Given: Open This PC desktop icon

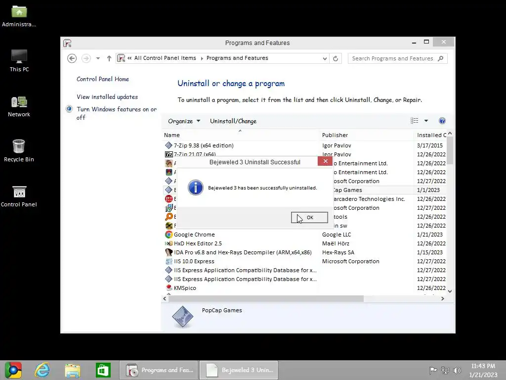Looking at the screenshot, I should (19, 61).
